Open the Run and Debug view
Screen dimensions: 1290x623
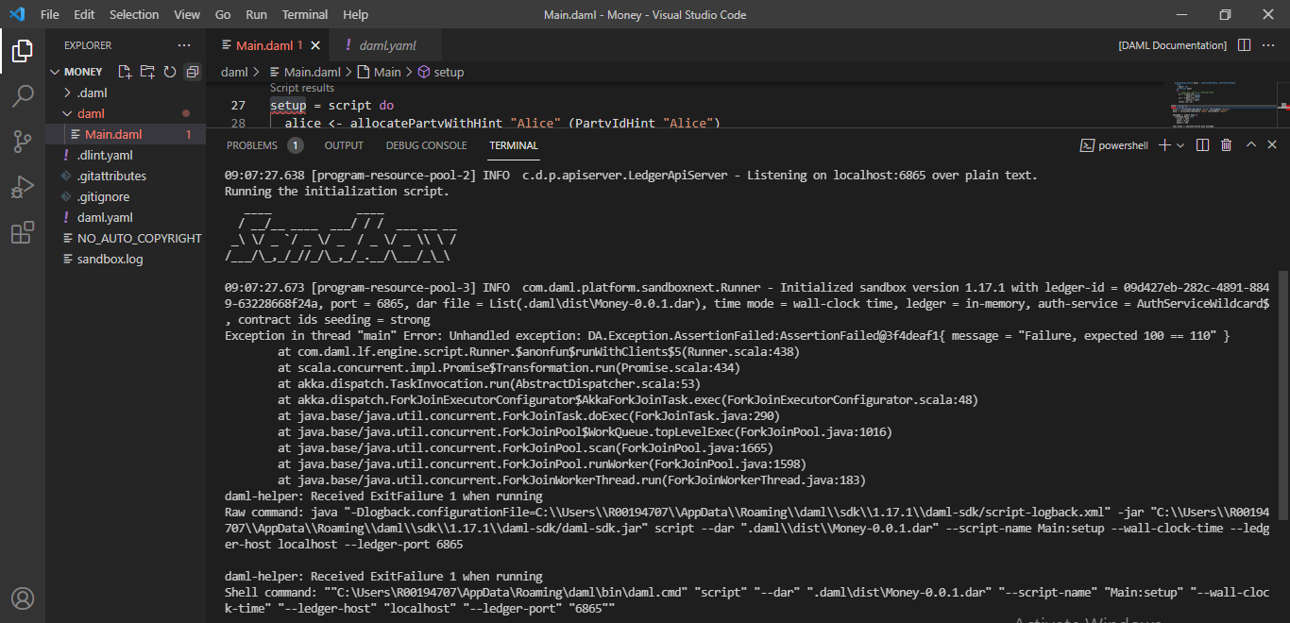click(x=23, y=187)
